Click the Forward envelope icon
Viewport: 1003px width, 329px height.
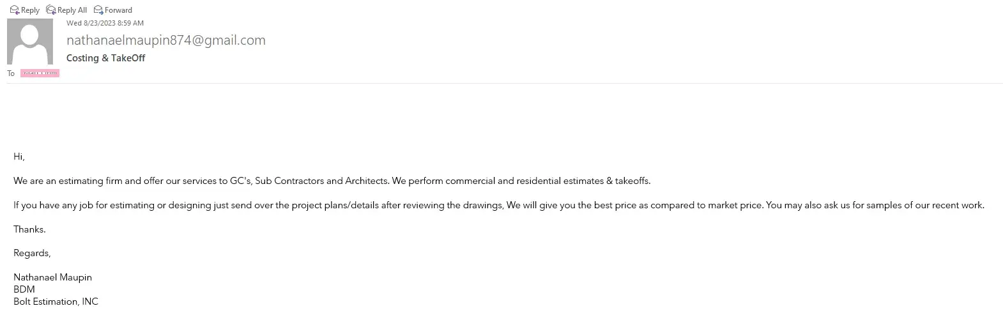[x=98, y=10]
